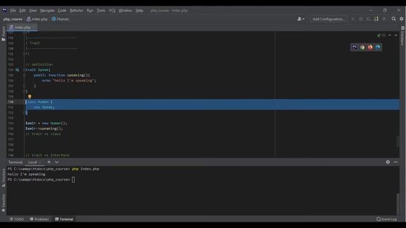
Task: Click the Terminal tool window button
Action: coord(64,219)
